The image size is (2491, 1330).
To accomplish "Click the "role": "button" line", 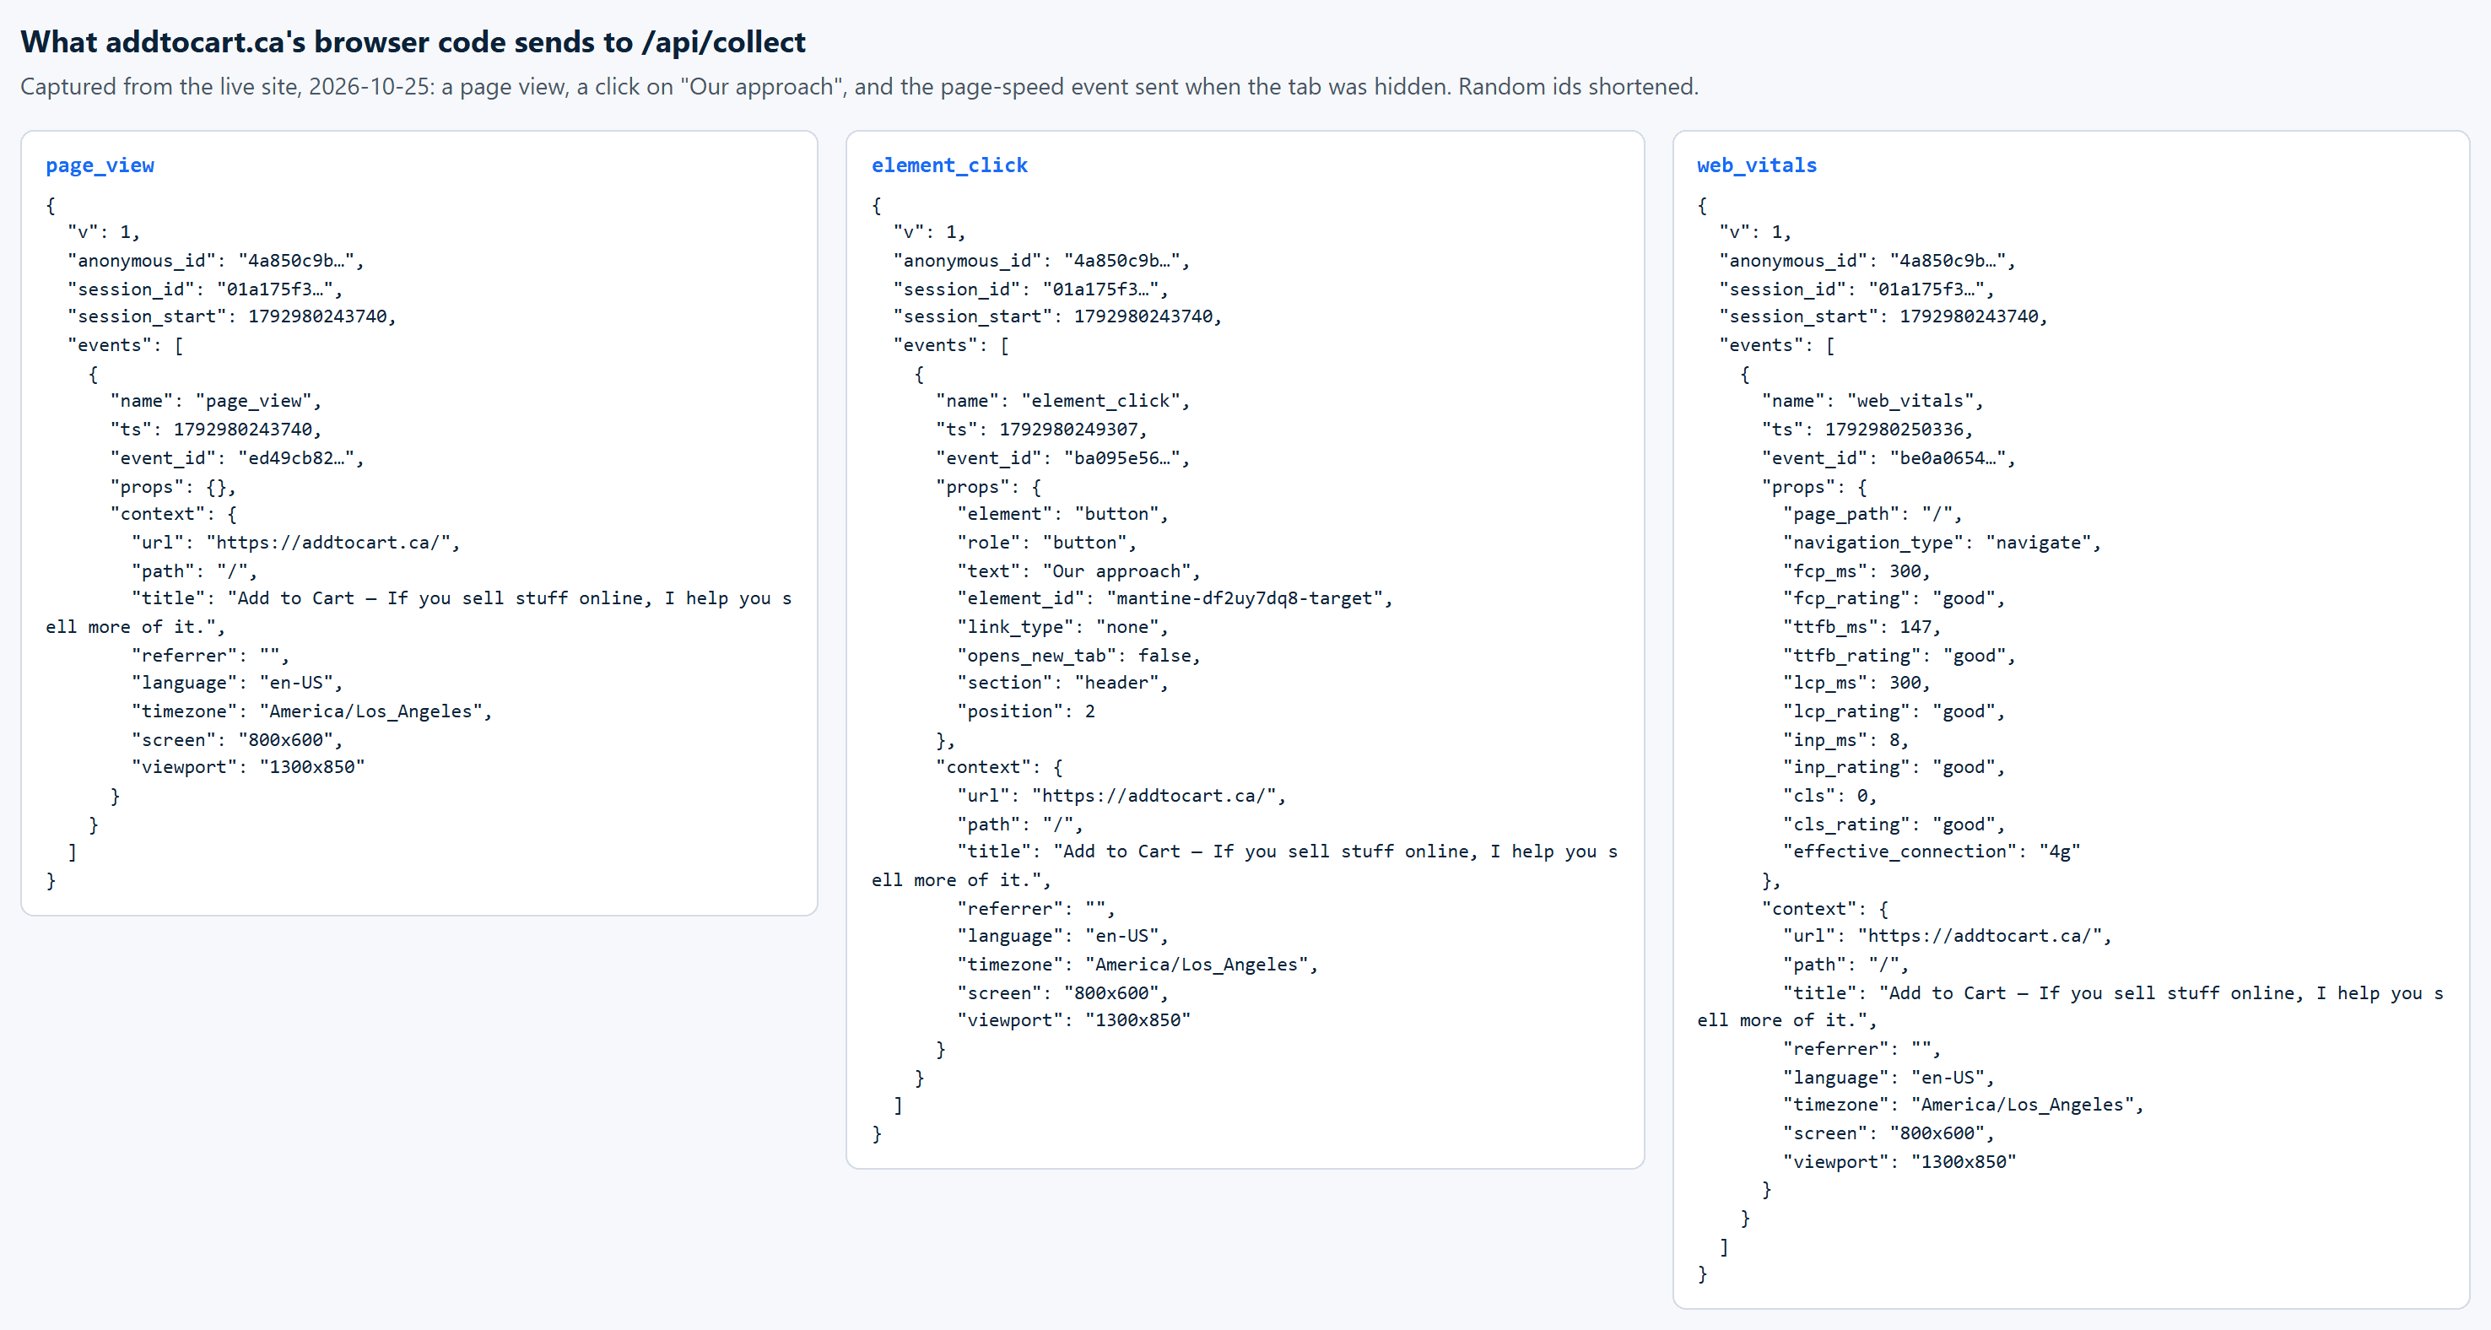I will [1046, 543].
